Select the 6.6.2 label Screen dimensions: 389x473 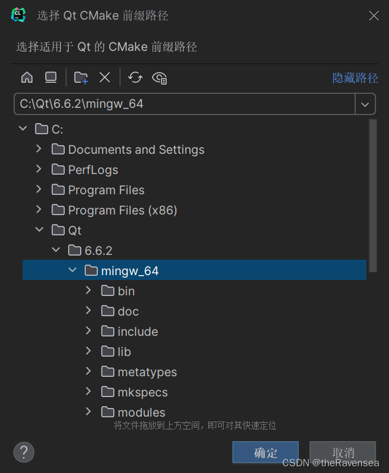coord(99,251)
